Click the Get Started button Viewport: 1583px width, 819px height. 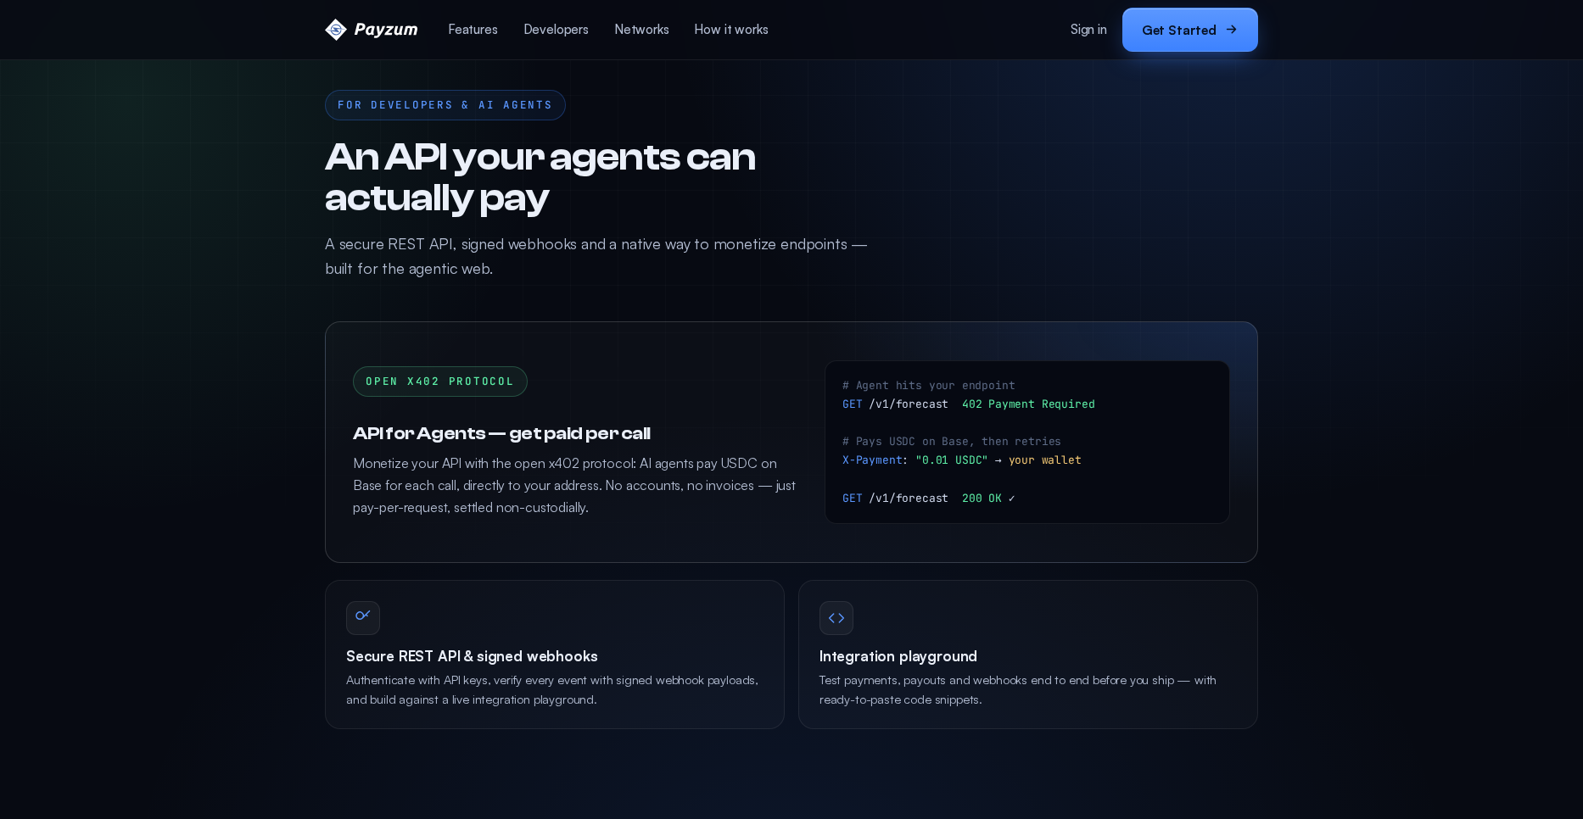pyautogui.click(x=1189, y=30)
